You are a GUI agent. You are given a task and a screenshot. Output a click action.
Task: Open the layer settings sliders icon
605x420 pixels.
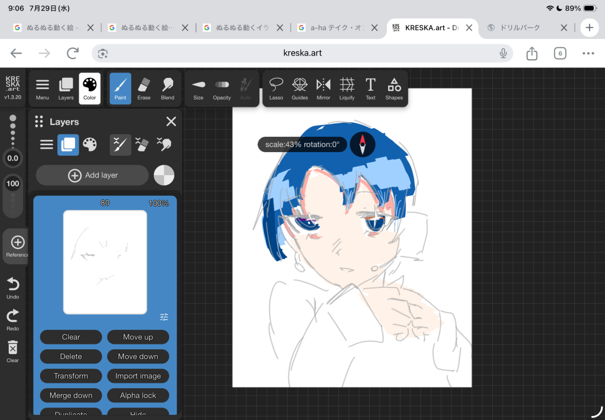tap(164, 317)
